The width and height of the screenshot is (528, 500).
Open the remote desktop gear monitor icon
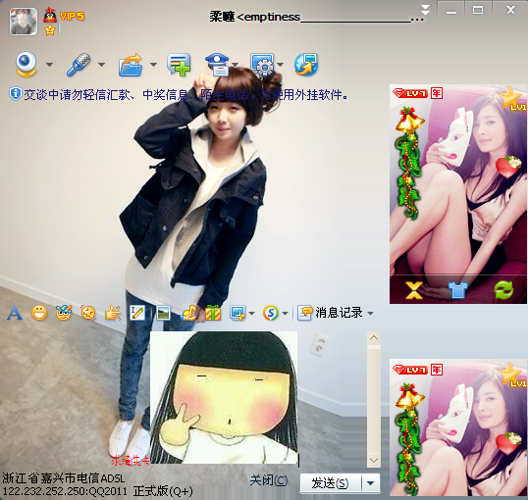click(262, 65)
